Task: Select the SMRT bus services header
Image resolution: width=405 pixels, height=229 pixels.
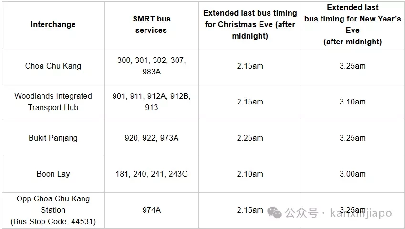Action: (152, 24)
